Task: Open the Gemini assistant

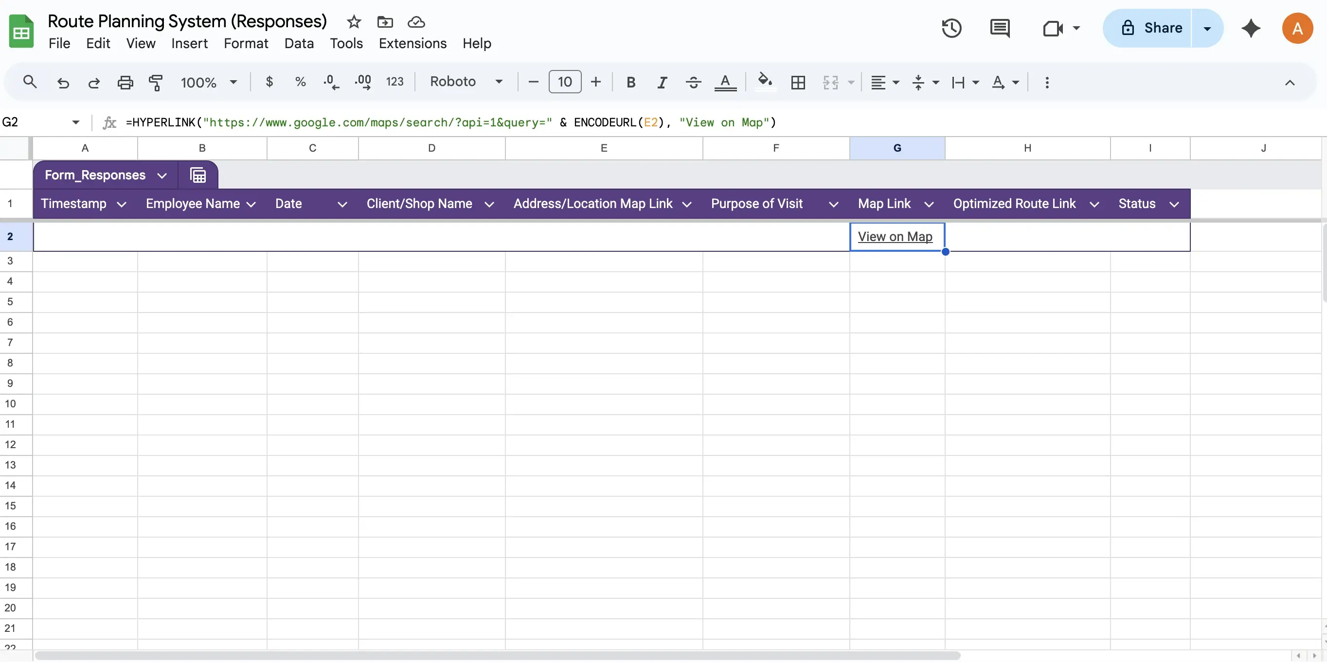Action: click(1251, 28)
